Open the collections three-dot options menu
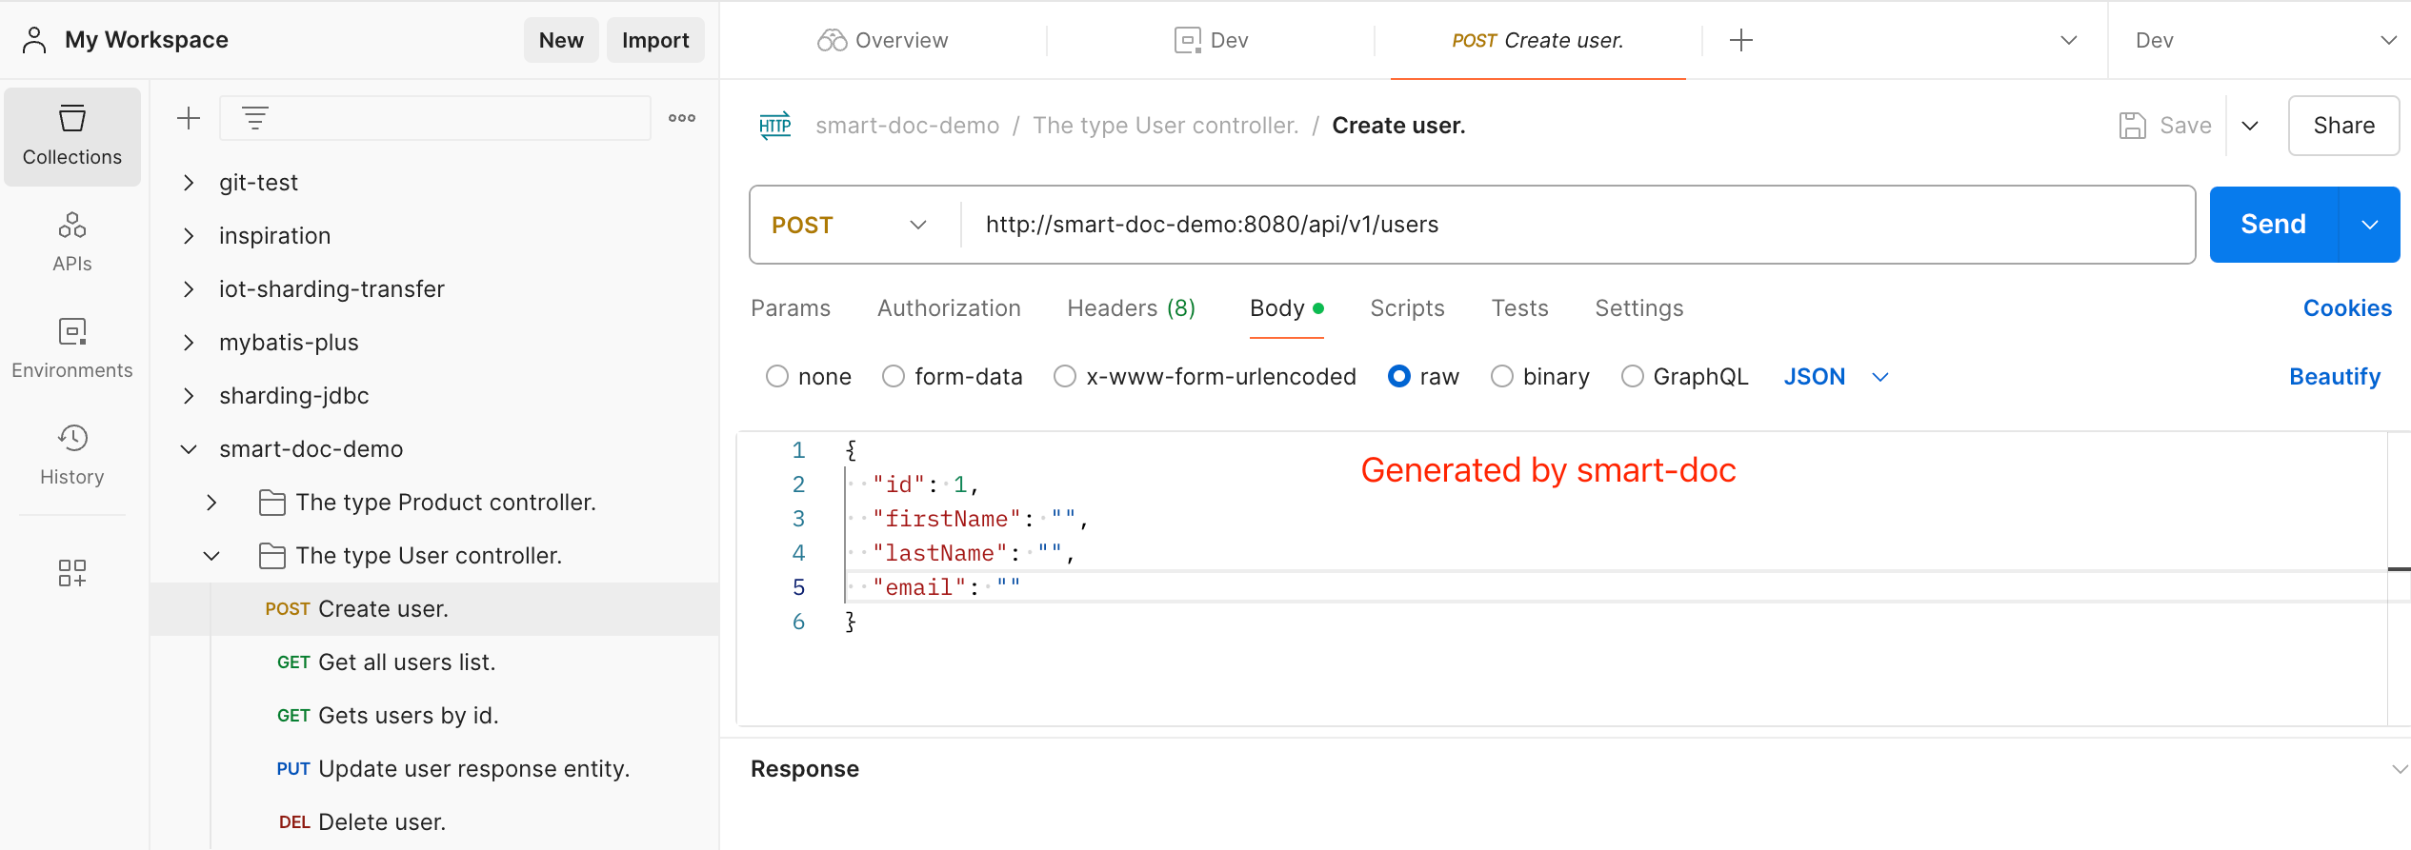Image resolution: width=2411 pixels, height=850 pixels. 682,118
